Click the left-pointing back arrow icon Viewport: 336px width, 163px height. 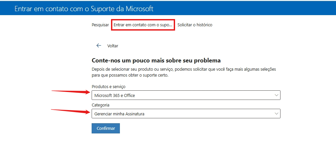[x=99, y=45]
